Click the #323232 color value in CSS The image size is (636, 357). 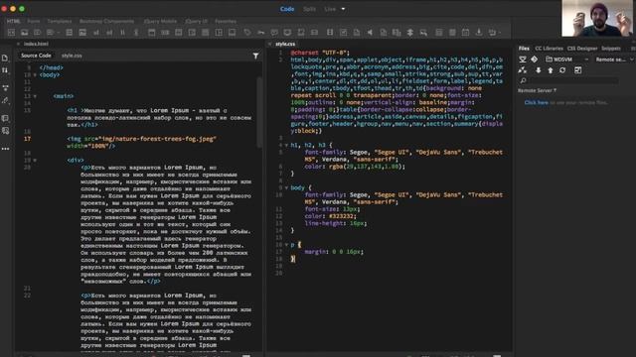pyautogui.click(x=342, y=216)
